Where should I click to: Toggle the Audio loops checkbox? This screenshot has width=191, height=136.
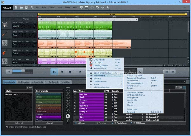click(x=113, y=123)
